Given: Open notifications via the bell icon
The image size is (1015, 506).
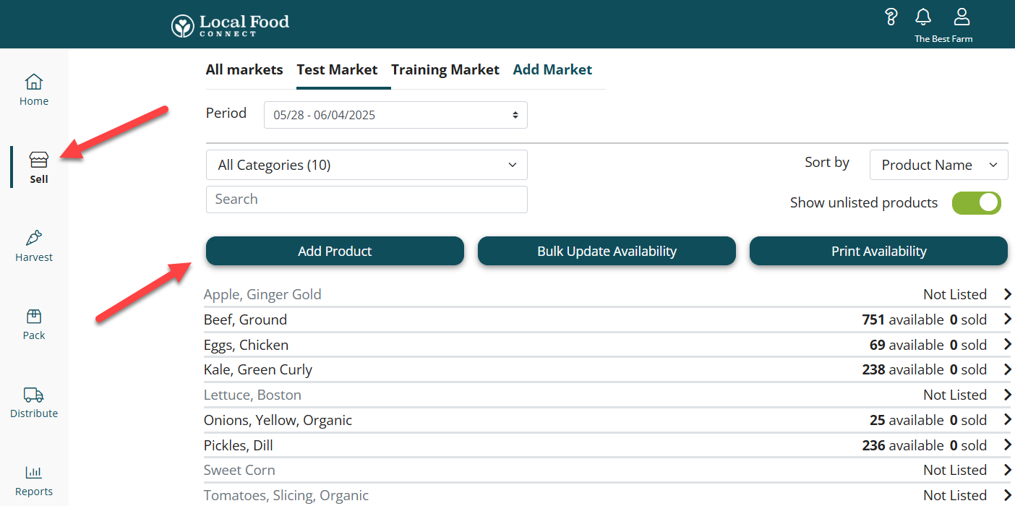Looking at the screenshot, I should (923, 16).
